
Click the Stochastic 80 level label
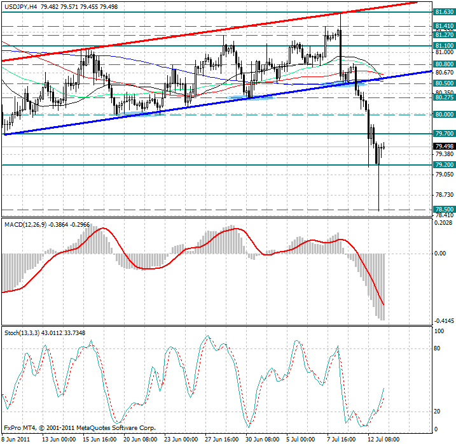pyautogui.click(x=438, y=349)
